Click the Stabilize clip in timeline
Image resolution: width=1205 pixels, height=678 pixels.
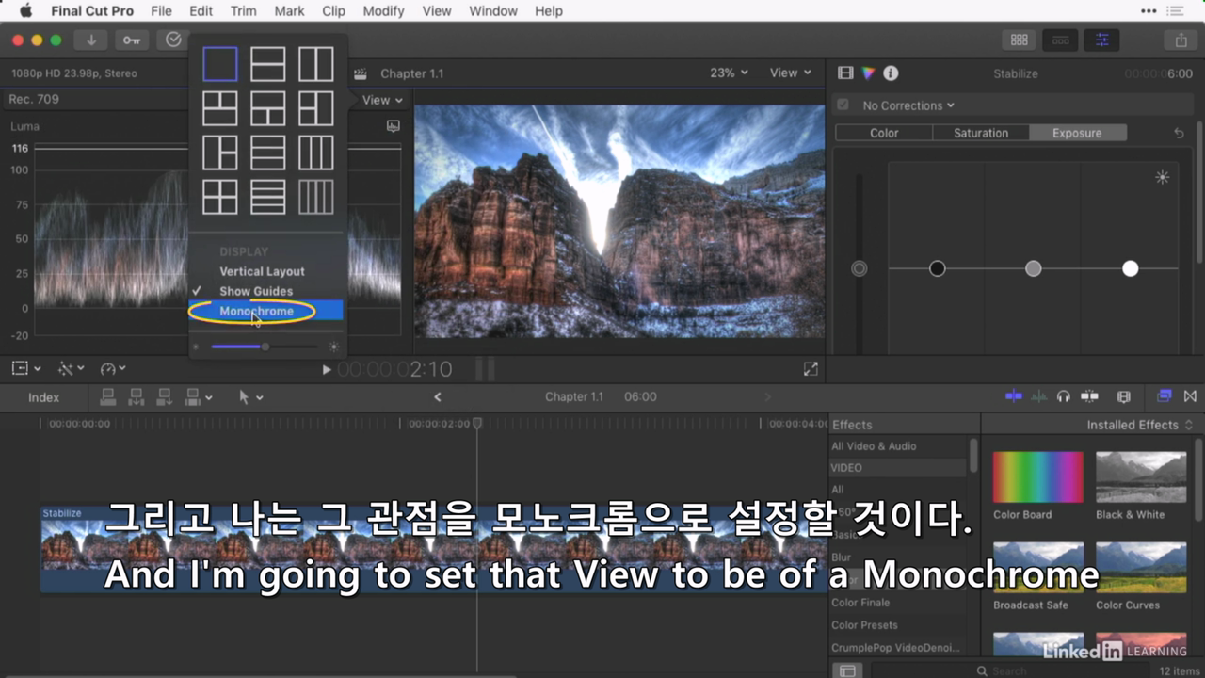tap(433, 550)
